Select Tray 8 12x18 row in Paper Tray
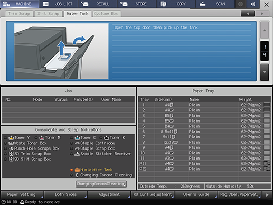This screenshot has width=273, height=205. pos(204,142)
